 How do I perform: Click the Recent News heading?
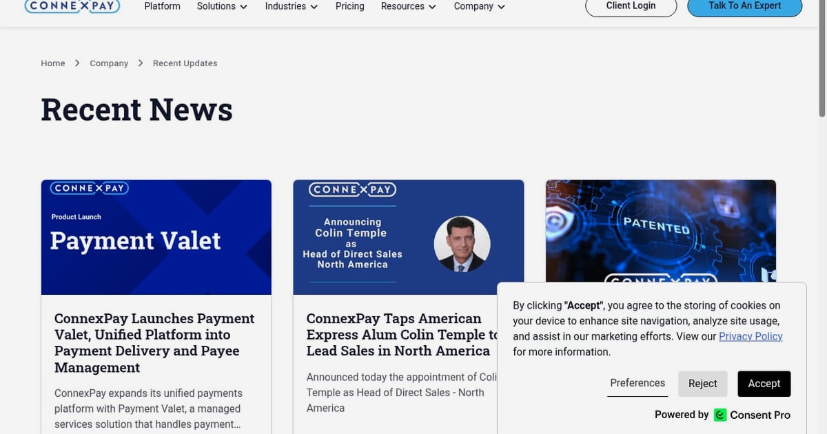136,110
